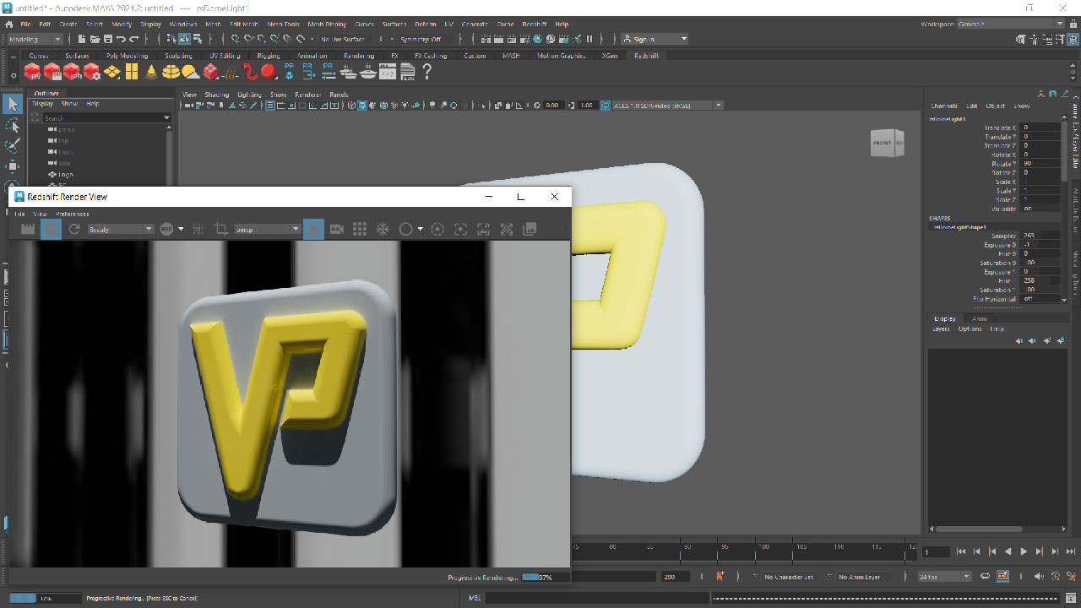Open Preferences menu in Redshift Render View
1081x608 pixels.
(x=72, y=214)
